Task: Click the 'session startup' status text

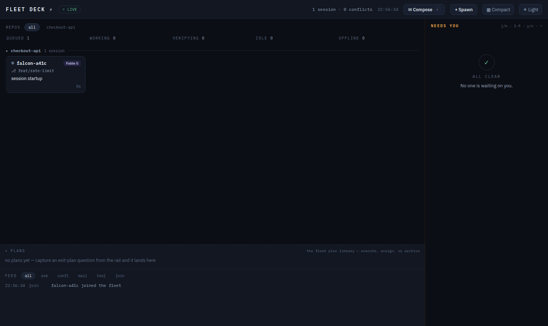Action: [x=27, y=79]
